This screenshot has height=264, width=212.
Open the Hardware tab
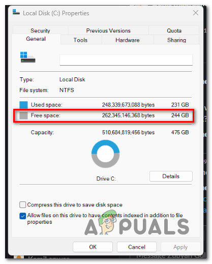[x=128, y=40]
